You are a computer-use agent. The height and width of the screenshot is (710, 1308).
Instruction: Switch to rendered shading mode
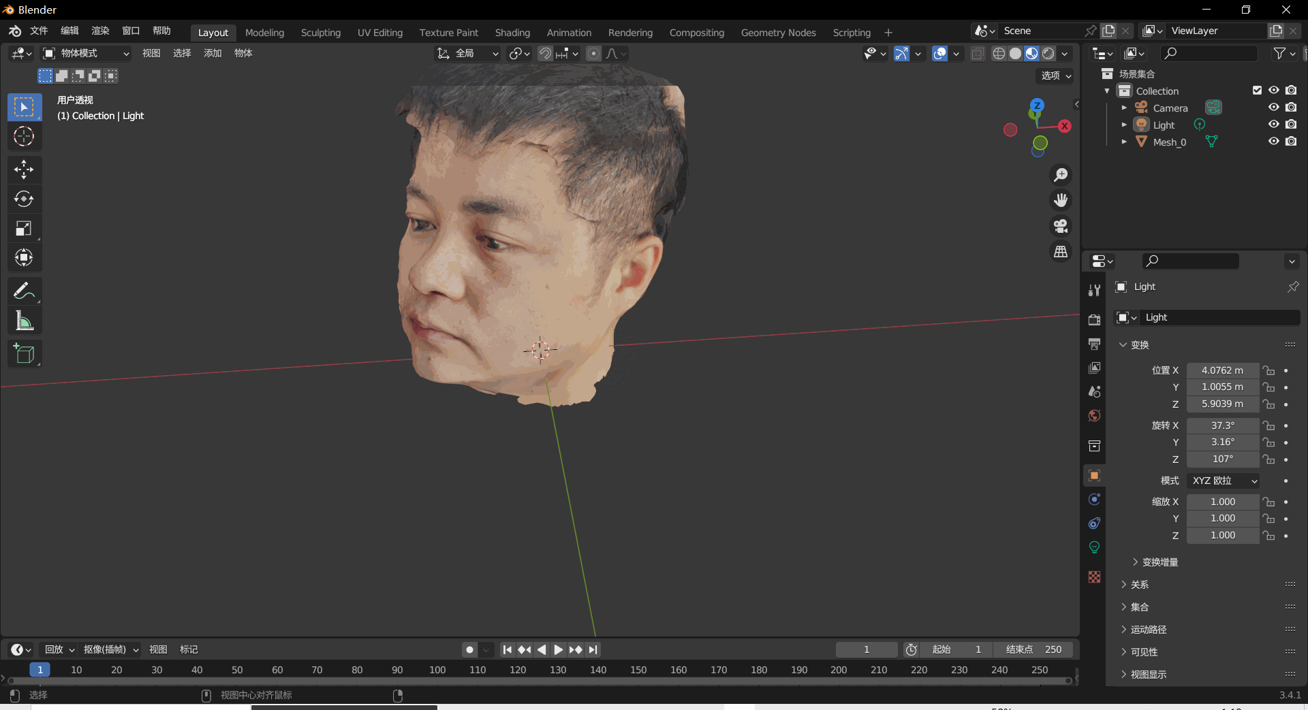[x=1048, y=53]
